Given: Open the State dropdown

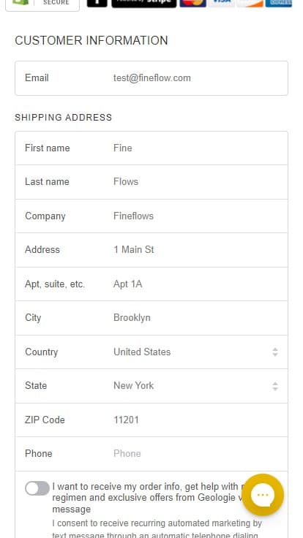Looking at the screenshot, I should tap(151, 386).
